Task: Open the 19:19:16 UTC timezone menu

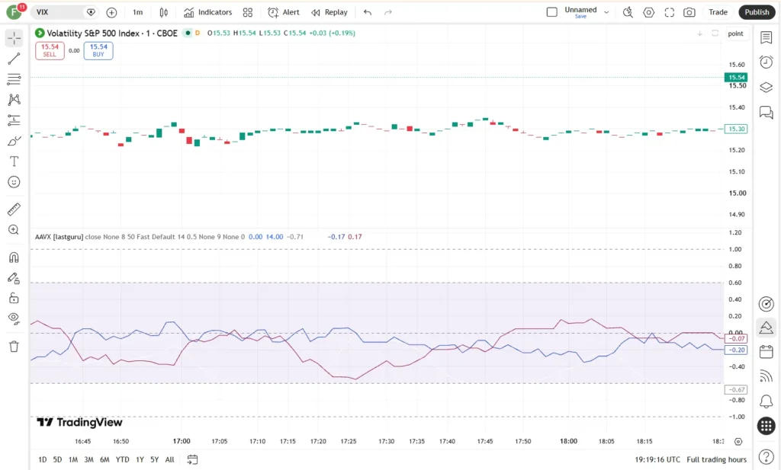Action: pos(657,459)
